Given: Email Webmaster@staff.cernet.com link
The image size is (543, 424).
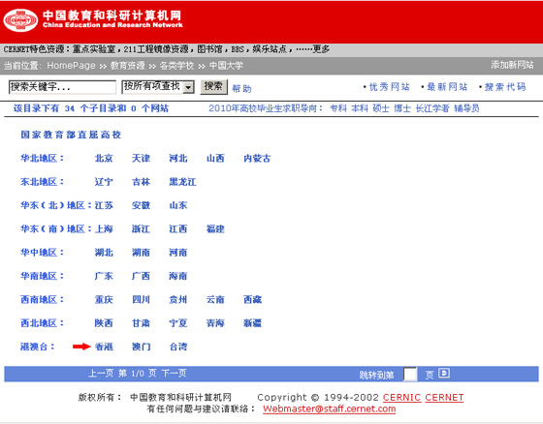Looking at the screenshot, I should click(329, 409).
